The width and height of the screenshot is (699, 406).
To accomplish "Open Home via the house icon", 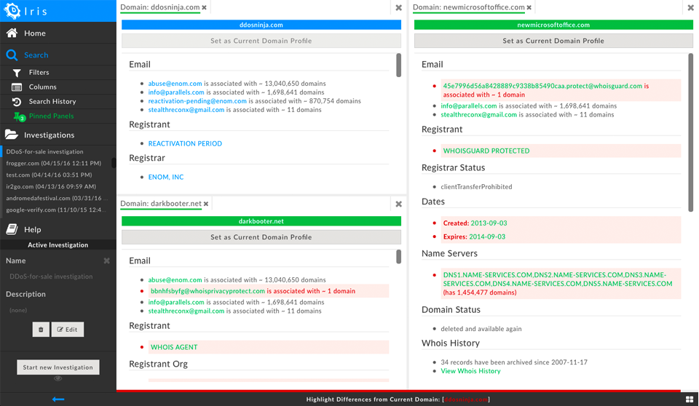I will 12,33.
